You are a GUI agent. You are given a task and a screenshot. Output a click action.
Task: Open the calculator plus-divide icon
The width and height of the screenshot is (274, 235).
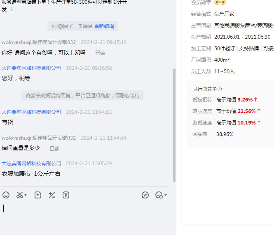point(52,195)
